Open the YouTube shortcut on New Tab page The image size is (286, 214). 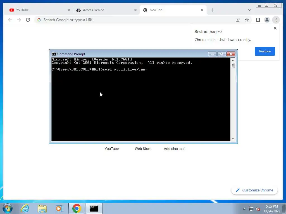pyautogui.click(x=112, y=149)
